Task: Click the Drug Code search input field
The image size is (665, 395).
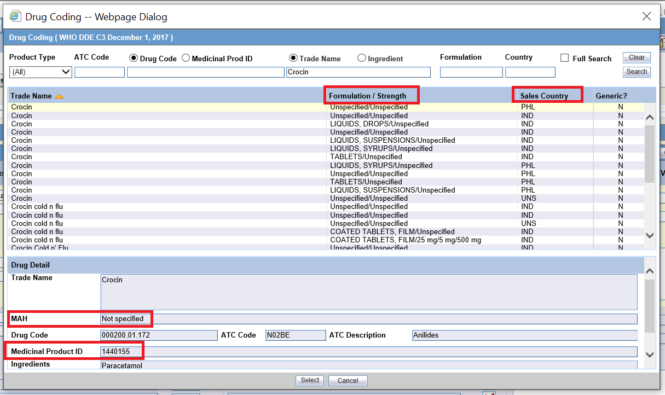Action: [206, 72]
